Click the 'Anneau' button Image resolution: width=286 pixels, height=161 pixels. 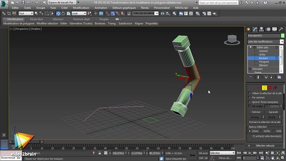[255, 117]
